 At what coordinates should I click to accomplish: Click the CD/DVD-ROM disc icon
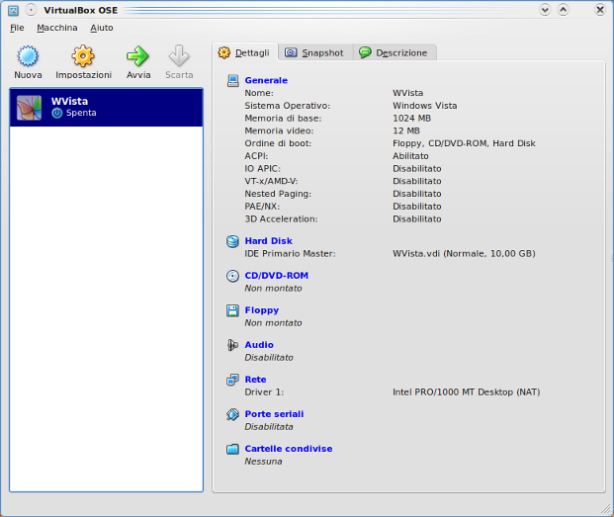coord(232,276)
